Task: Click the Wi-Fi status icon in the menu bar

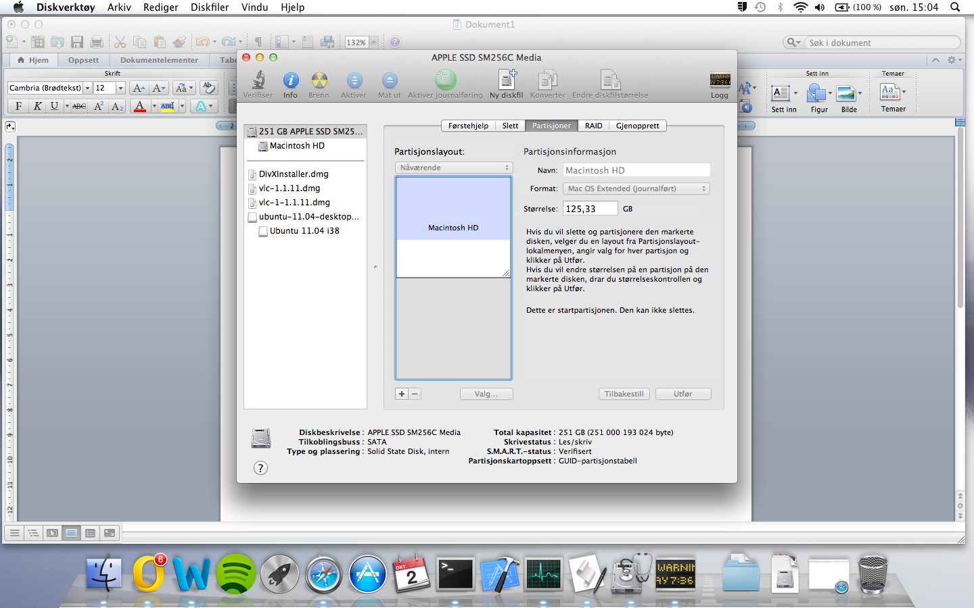Action: tap(800, 7)
